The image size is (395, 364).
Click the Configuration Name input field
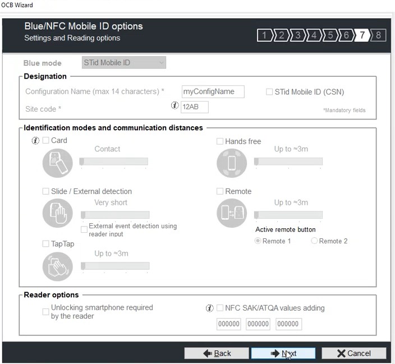point(213,92)
